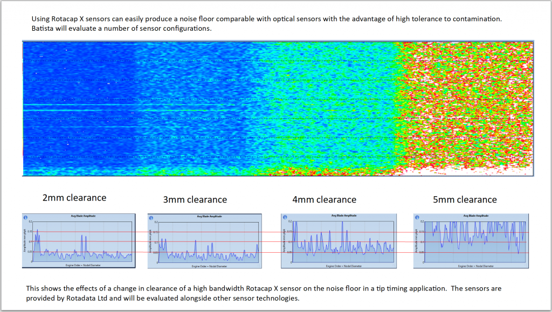Click the "3mm clearance" heading

point(195,200)
